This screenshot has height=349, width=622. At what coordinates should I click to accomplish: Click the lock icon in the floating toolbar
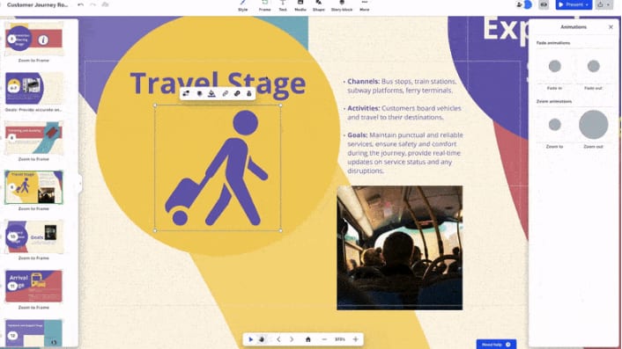249,93
